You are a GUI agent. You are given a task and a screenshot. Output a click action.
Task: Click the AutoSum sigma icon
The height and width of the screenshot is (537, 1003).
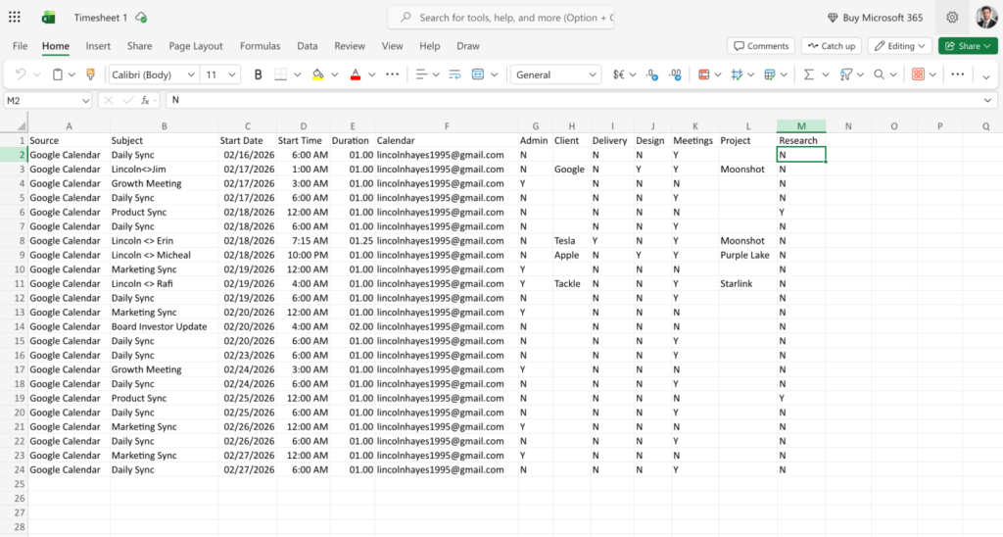coord(808,74)
